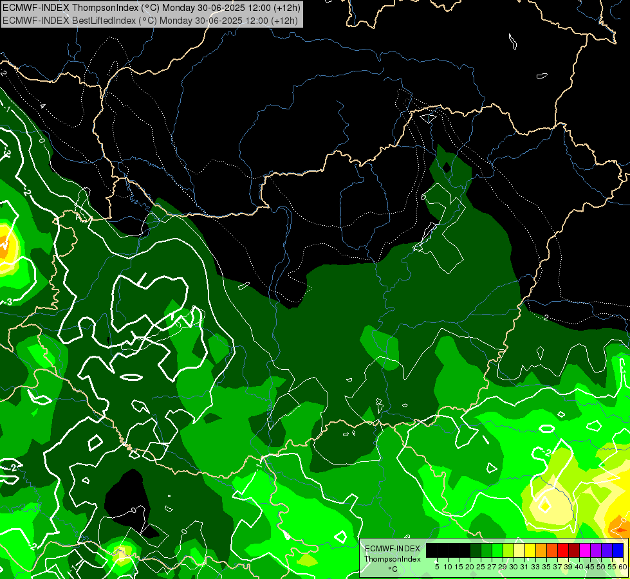The width and height of the screenshot is (630, 579).
Task: Click the orange 33–35 legend swatch
Action: click(541, 550)
